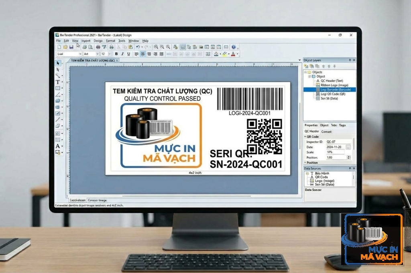The width and height of the screenshot is (411, 273).
Task: Collapse the QR Code properties section
Action: [305, 136]
